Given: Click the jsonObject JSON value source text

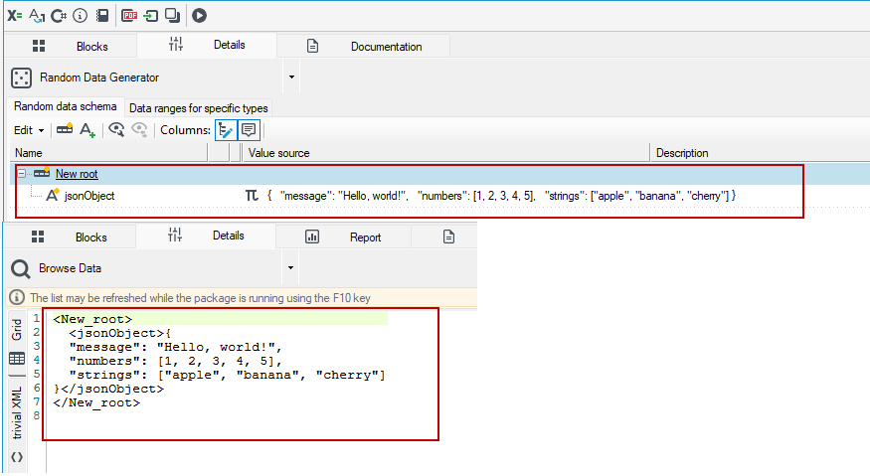Looking at the screenshot, I should (501, 196).
